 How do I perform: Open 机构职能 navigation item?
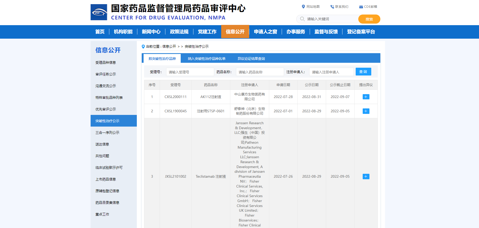tap(123, 32)
